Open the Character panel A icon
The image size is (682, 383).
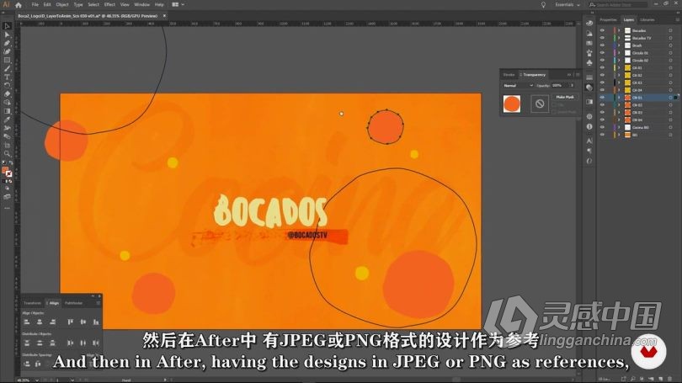(589, 141)
